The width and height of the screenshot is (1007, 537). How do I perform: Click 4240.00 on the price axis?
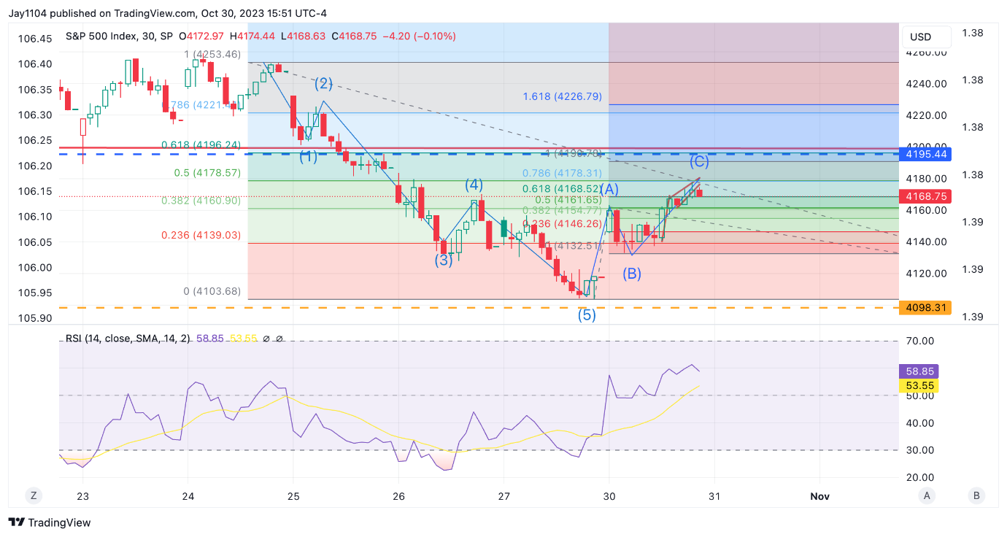[x=928, y=84]
